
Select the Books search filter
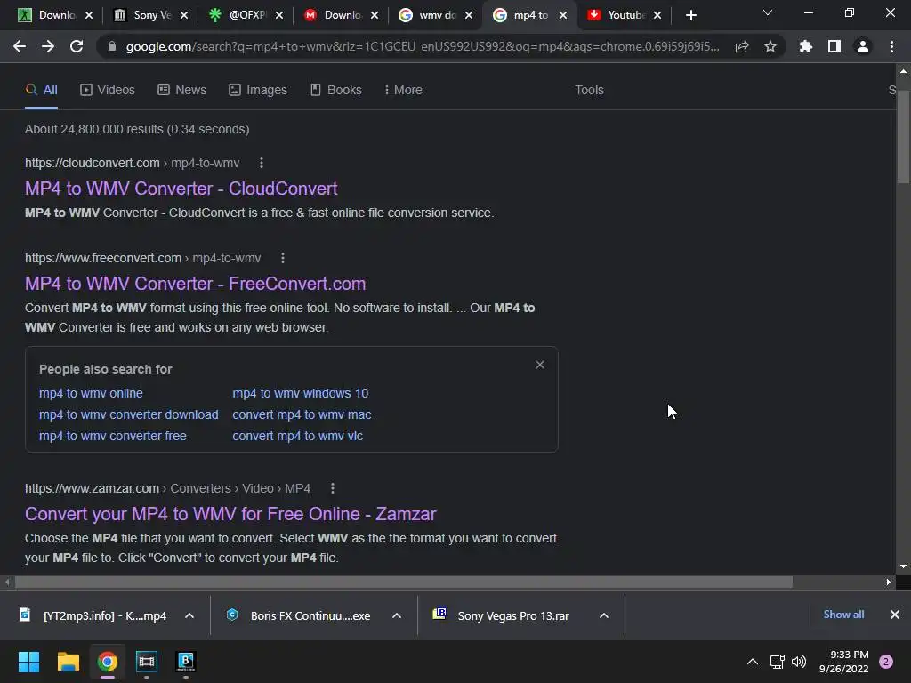pos(335,90)
